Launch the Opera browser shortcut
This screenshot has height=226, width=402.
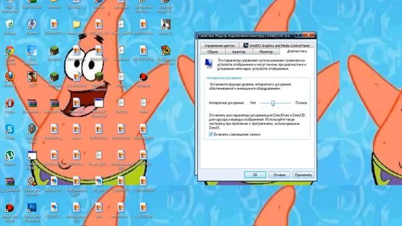[10, 103]
